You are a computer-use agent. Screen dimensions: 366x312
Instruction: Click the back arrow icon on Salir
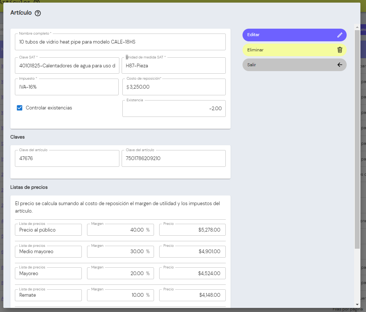[x=340, y=65]
